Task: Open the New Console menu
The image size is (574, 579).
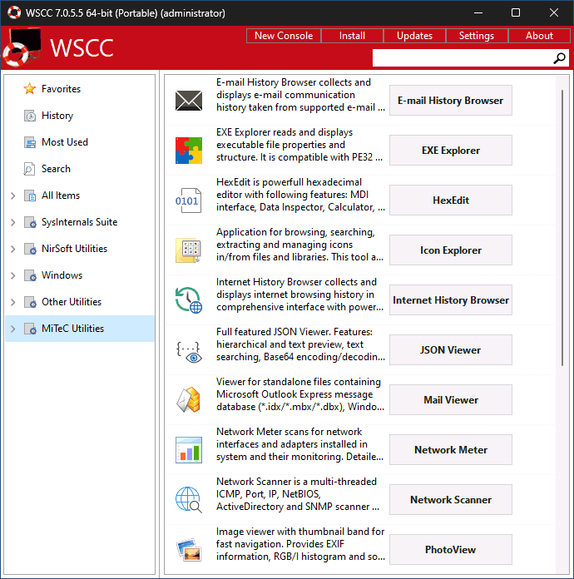Action: tap(284, 36)
